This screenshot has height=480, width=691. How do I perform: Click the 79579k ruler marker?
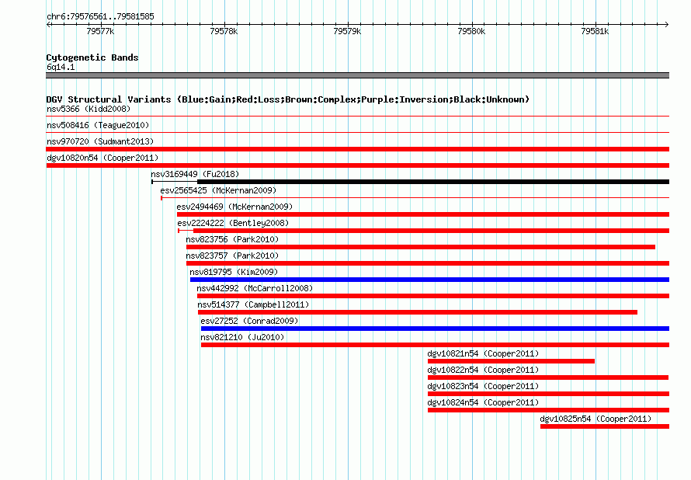pos(347,31)
